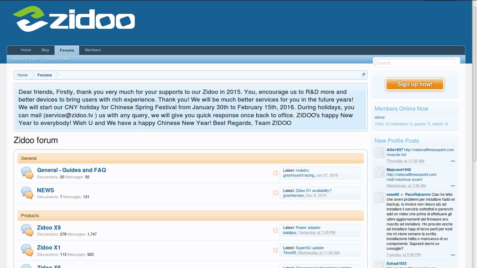Image resolution: width=477 pixels, height=268 pixels.
Task: Open more options for Allis1937 post
Action: [x=453, y=161]
